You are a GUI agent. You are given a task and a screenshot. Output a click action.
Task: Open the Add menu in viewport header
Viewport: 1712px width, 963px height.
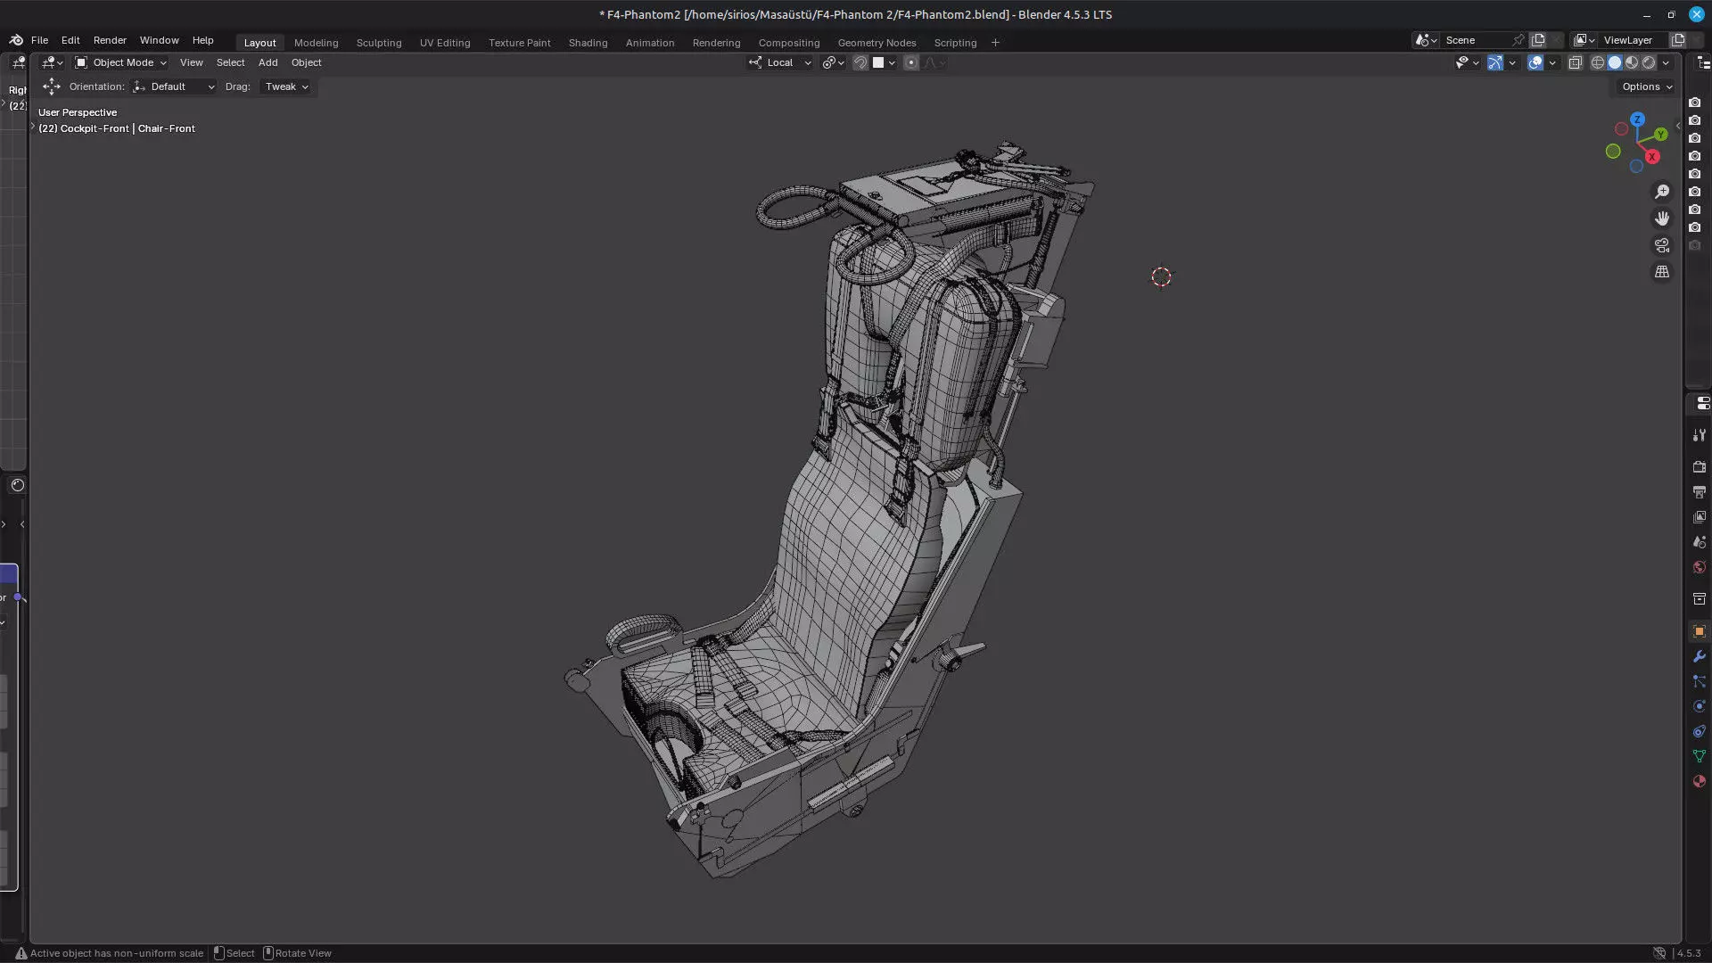[267, 62]
